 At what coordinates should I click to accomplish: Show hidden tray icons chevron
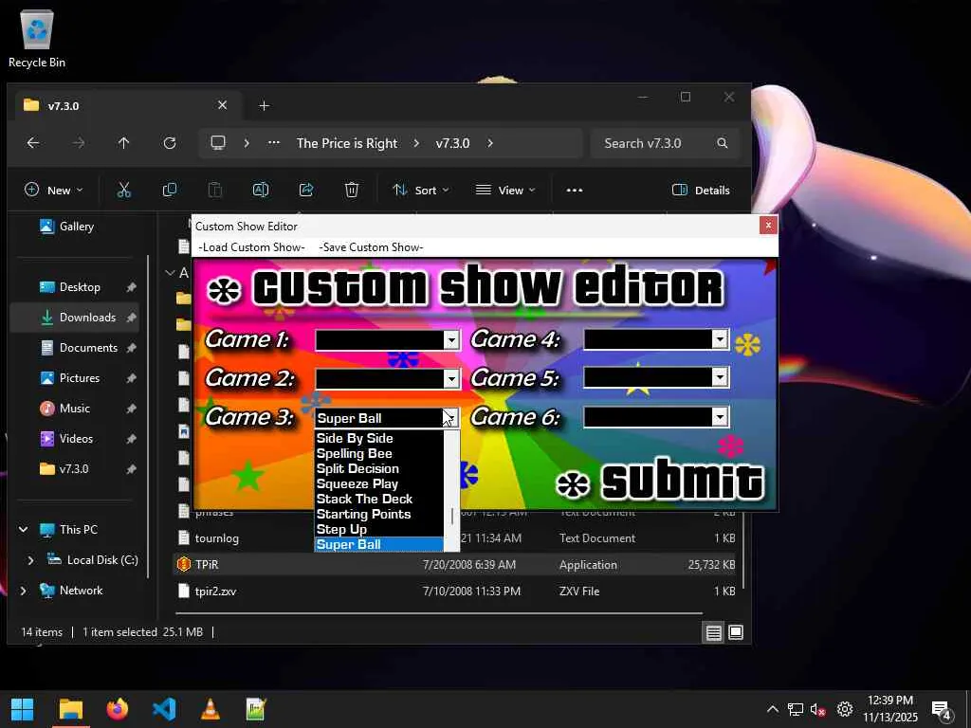[772, 709]
